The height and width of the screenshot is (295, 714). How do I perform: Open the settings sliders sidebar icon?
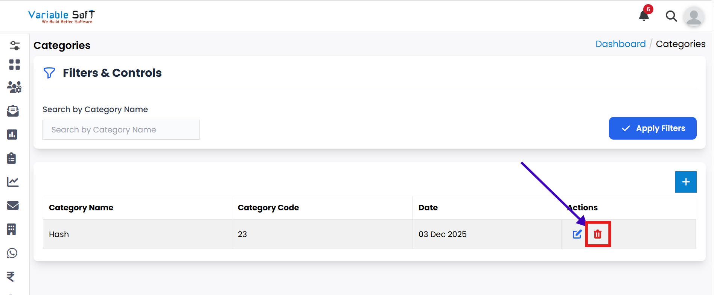click(x=15, y=46)
